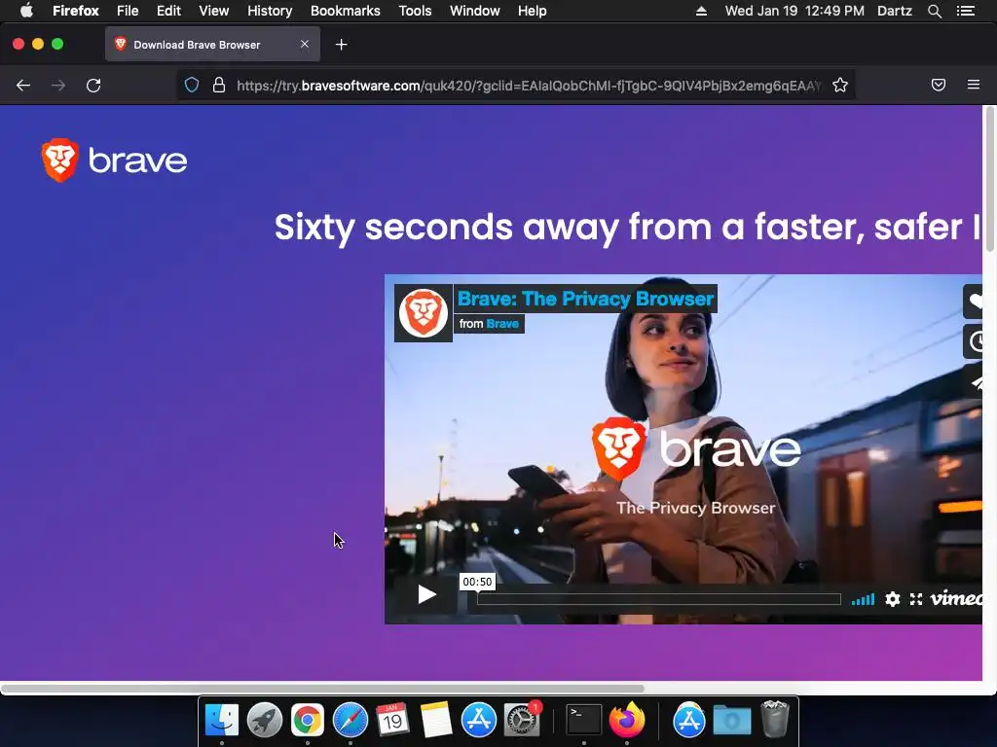Go back to the previous page
The height and width of the screenshot is (747, 997).
click(23, 86)
